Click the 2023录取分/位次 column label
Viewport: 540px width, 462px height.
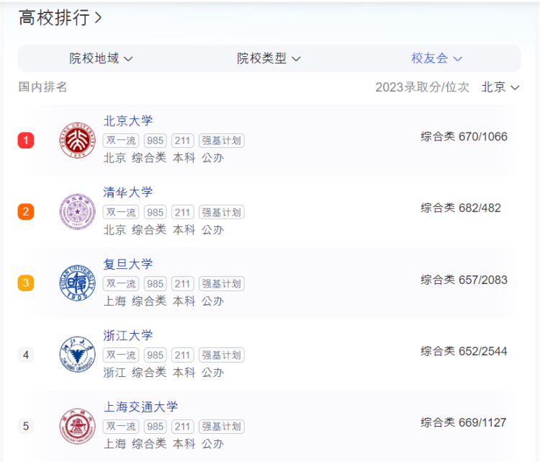422,87
